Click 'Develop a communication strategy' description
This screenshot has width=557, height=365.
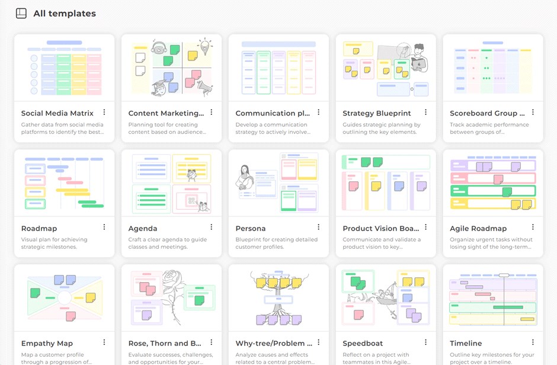[x=273, y=128]
